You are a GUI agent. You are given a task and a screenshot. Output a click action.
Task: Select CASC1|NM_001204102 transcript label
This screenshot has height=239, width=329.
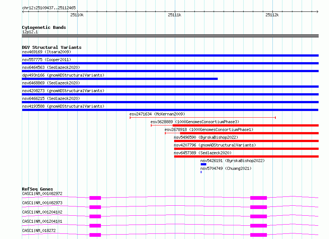coord(42,212)
